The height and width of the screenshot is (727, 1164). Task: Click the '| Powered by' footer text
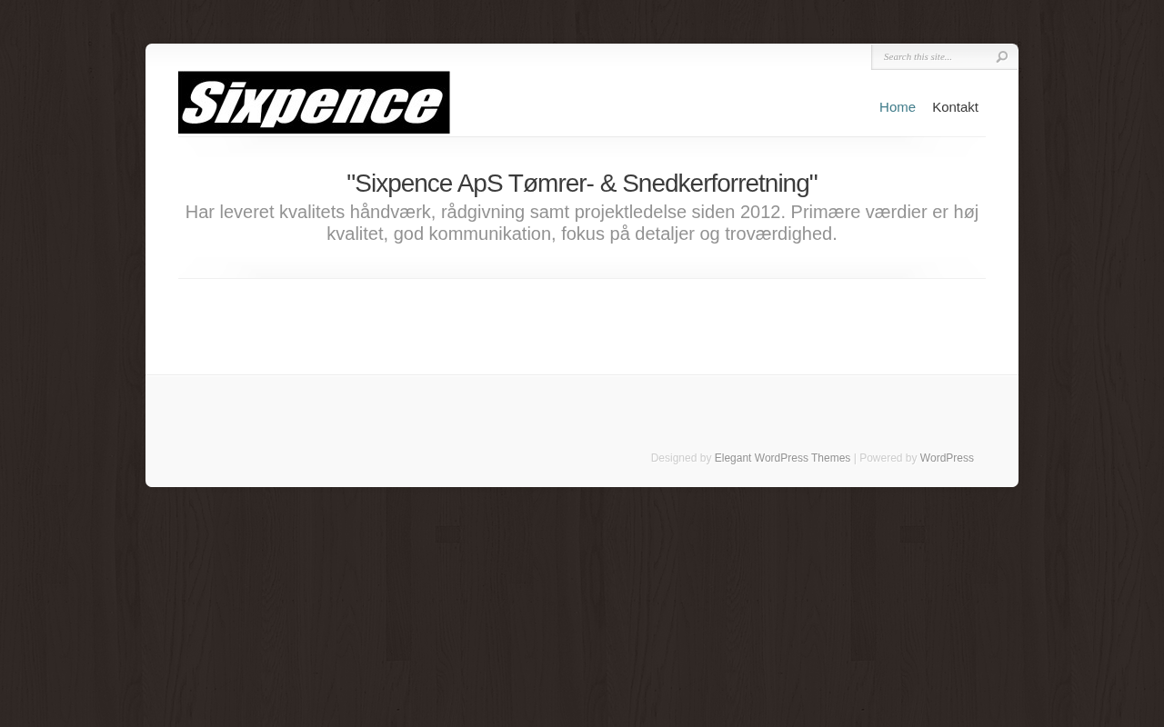885,458
